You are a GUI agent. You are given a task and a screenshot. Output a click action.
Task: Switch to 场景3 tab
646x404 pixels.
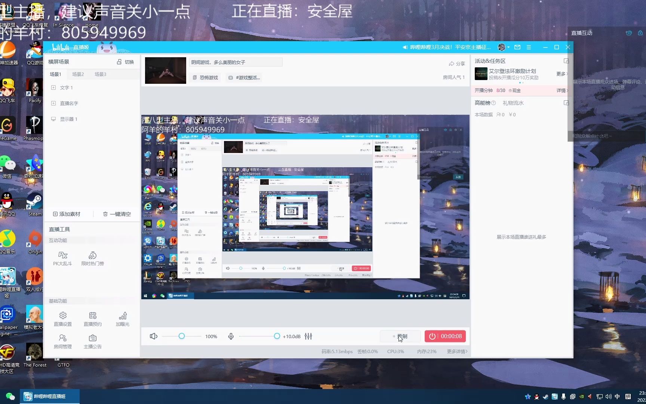[x=100, y=74]
